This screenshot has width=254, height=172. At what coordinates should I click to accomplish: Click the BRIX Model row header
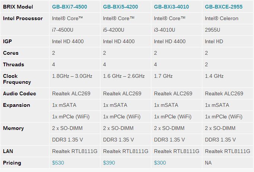click(x=18, y=7)
